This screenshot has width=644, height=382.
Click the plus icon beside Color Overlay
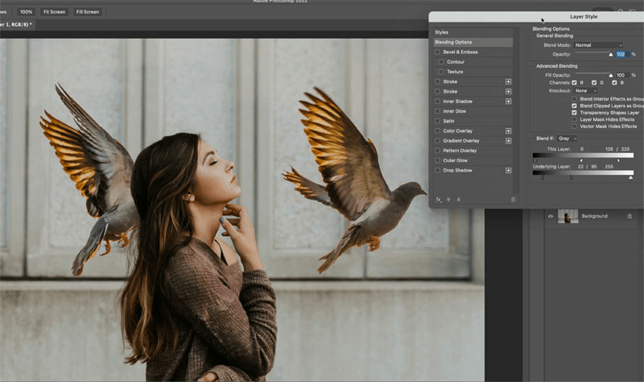(508, 131)
